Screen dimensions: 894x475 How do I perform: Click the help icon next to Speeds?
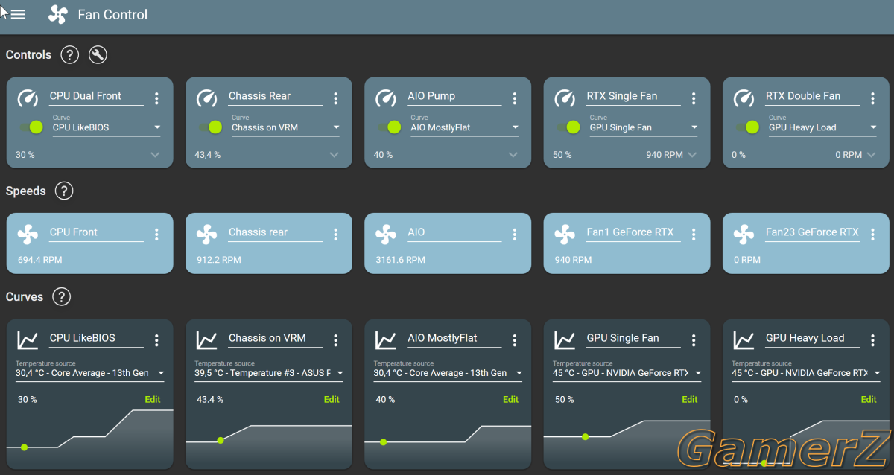point(64,191)
